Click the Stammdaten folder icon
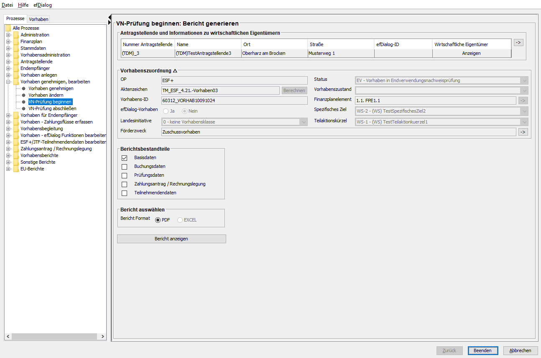 [16, 48]
